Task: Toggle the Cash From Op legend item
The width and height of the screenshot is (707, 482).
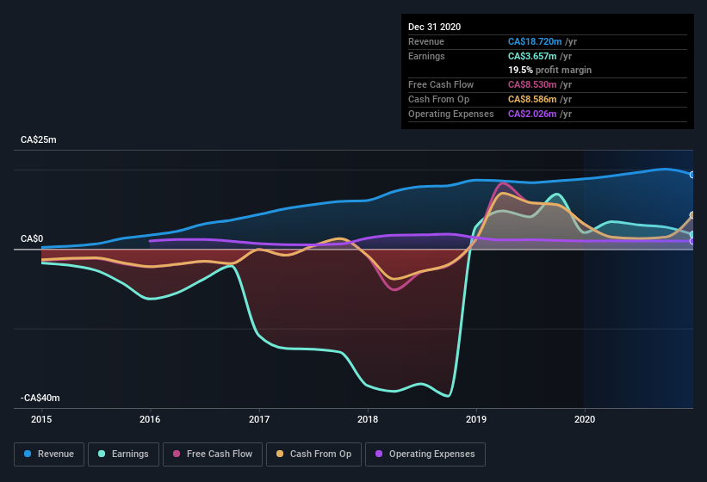Action: point(313,454)
